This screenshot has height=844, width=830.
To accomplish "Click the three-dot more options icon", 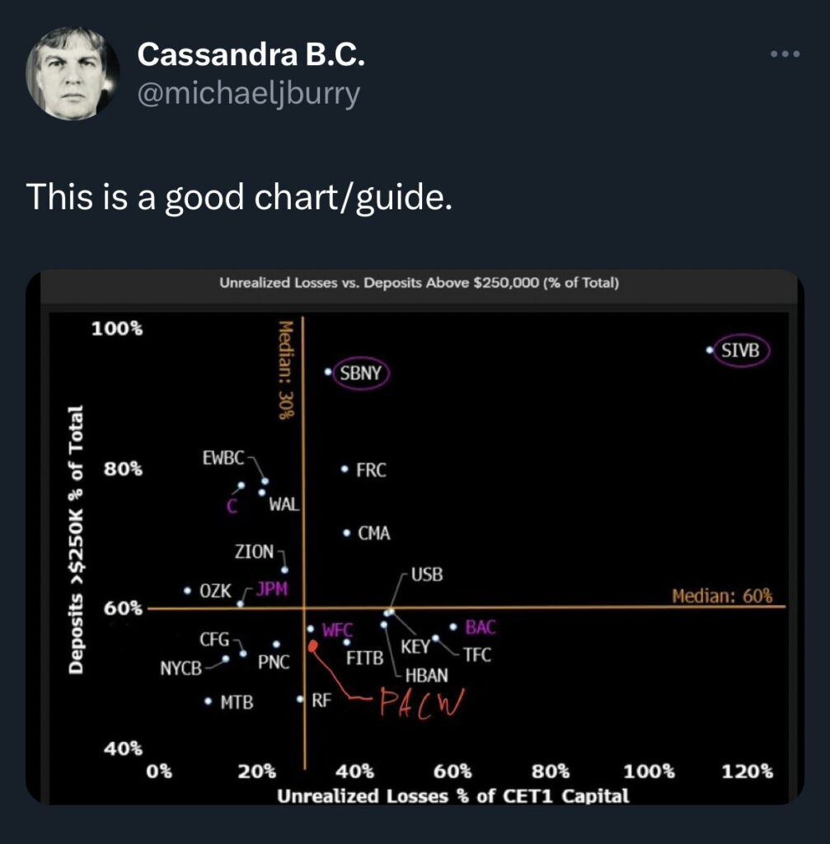I will click(x=784, y=55).
